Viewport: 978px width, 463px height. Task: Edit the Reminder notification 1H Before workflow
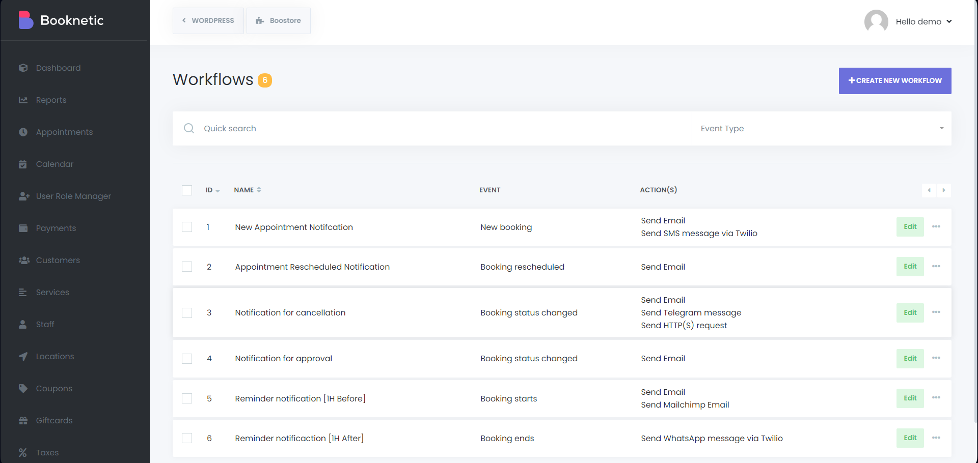(x=910, y=398)
